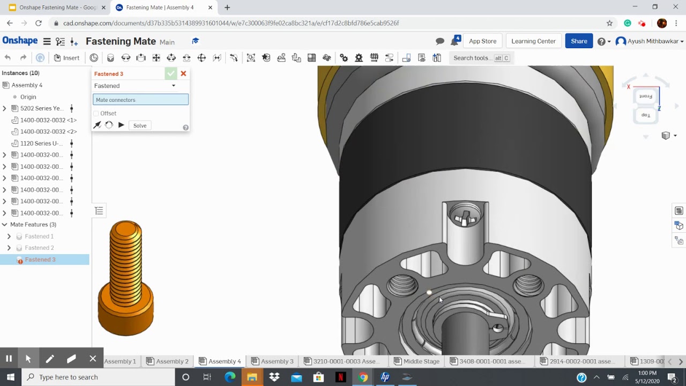The width and height of the screenshot is (686, 386).
Task: Open the App Store
Action: [x=482, y=41]
